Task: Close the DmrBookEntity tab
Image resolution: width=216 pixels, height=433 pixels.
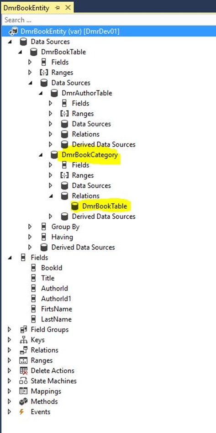Action: pos(68,8)
